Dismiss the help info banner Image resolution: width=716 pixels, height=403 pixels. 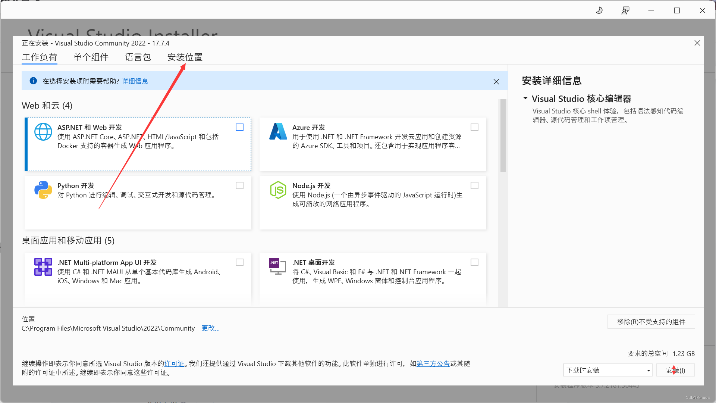[x=496, y=82]
